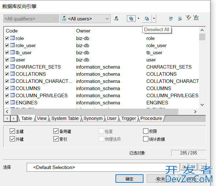
Task: Uncheck the role_user table checkbox
Action: point(7,45)
